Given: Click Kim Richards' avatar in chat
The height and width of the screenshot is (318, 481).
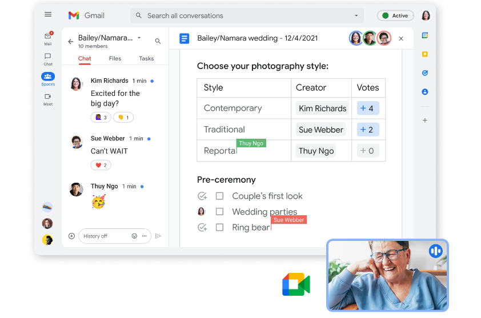Looking at the screenshot, I should click(x=76, y=84).
